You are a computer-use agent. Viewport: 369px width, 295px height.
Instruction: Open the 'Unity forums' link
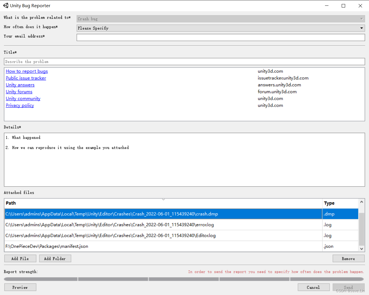(19, 92)
